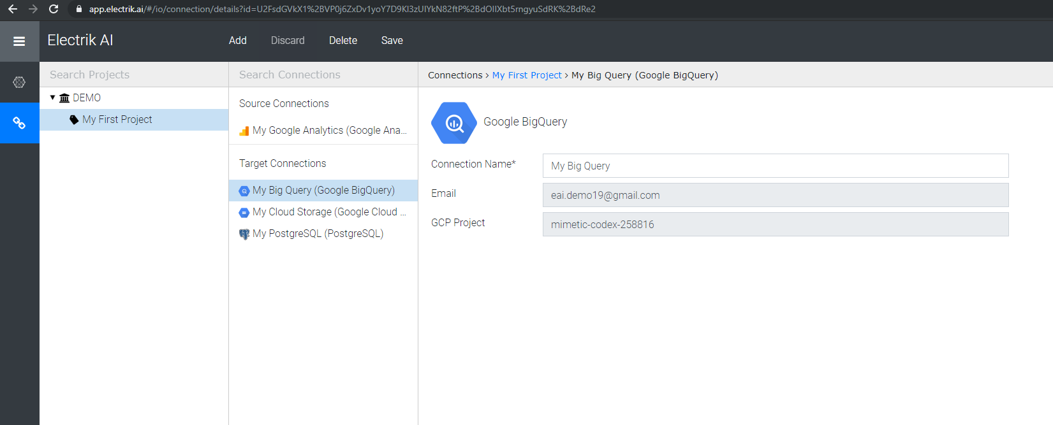Collapse the DEMO tree node
Viewport: 1053px width, 425px height.
[52, 97]
